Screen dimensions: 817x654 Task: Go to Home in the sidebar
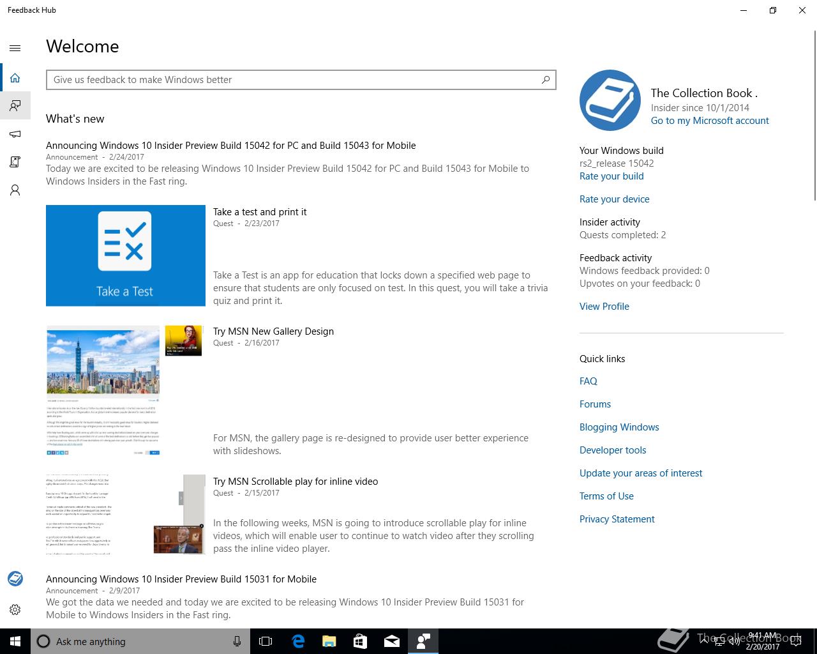(15, 78)
